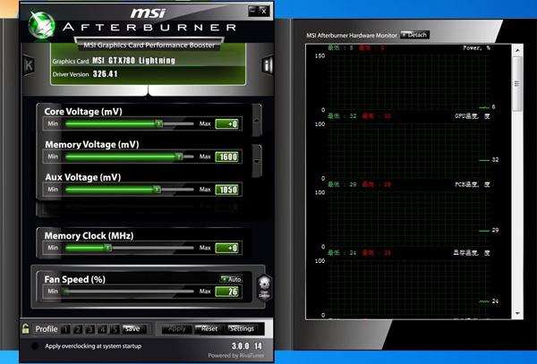Toggle Auto fan speed
537x364 pixels.
click(231, 279)
